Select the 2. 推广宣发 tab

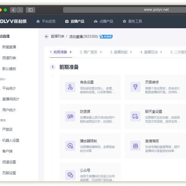click(89, 52)
